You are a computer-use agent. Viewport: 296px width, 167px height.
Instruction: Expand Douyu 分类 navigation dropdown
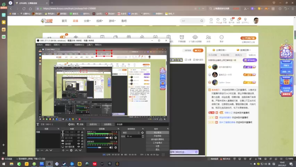[x=87, y=21]
